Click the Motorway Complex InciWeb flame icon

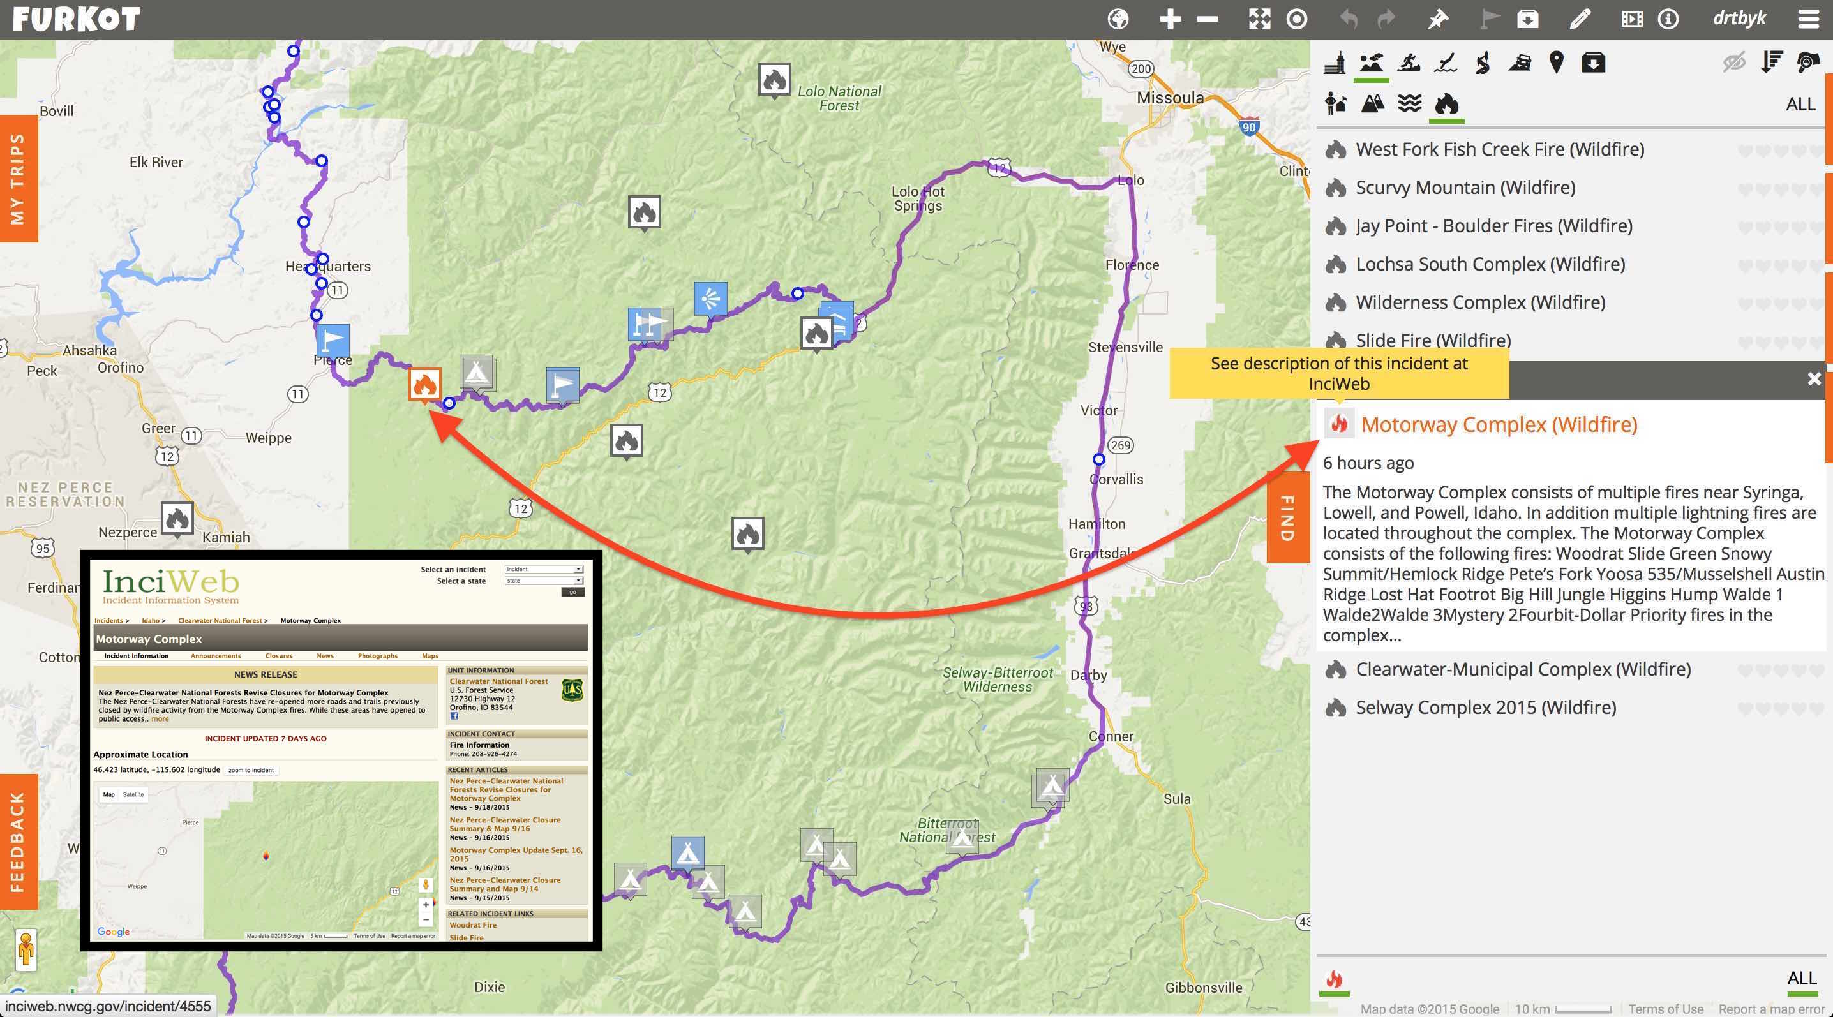tap(1339, 424)
